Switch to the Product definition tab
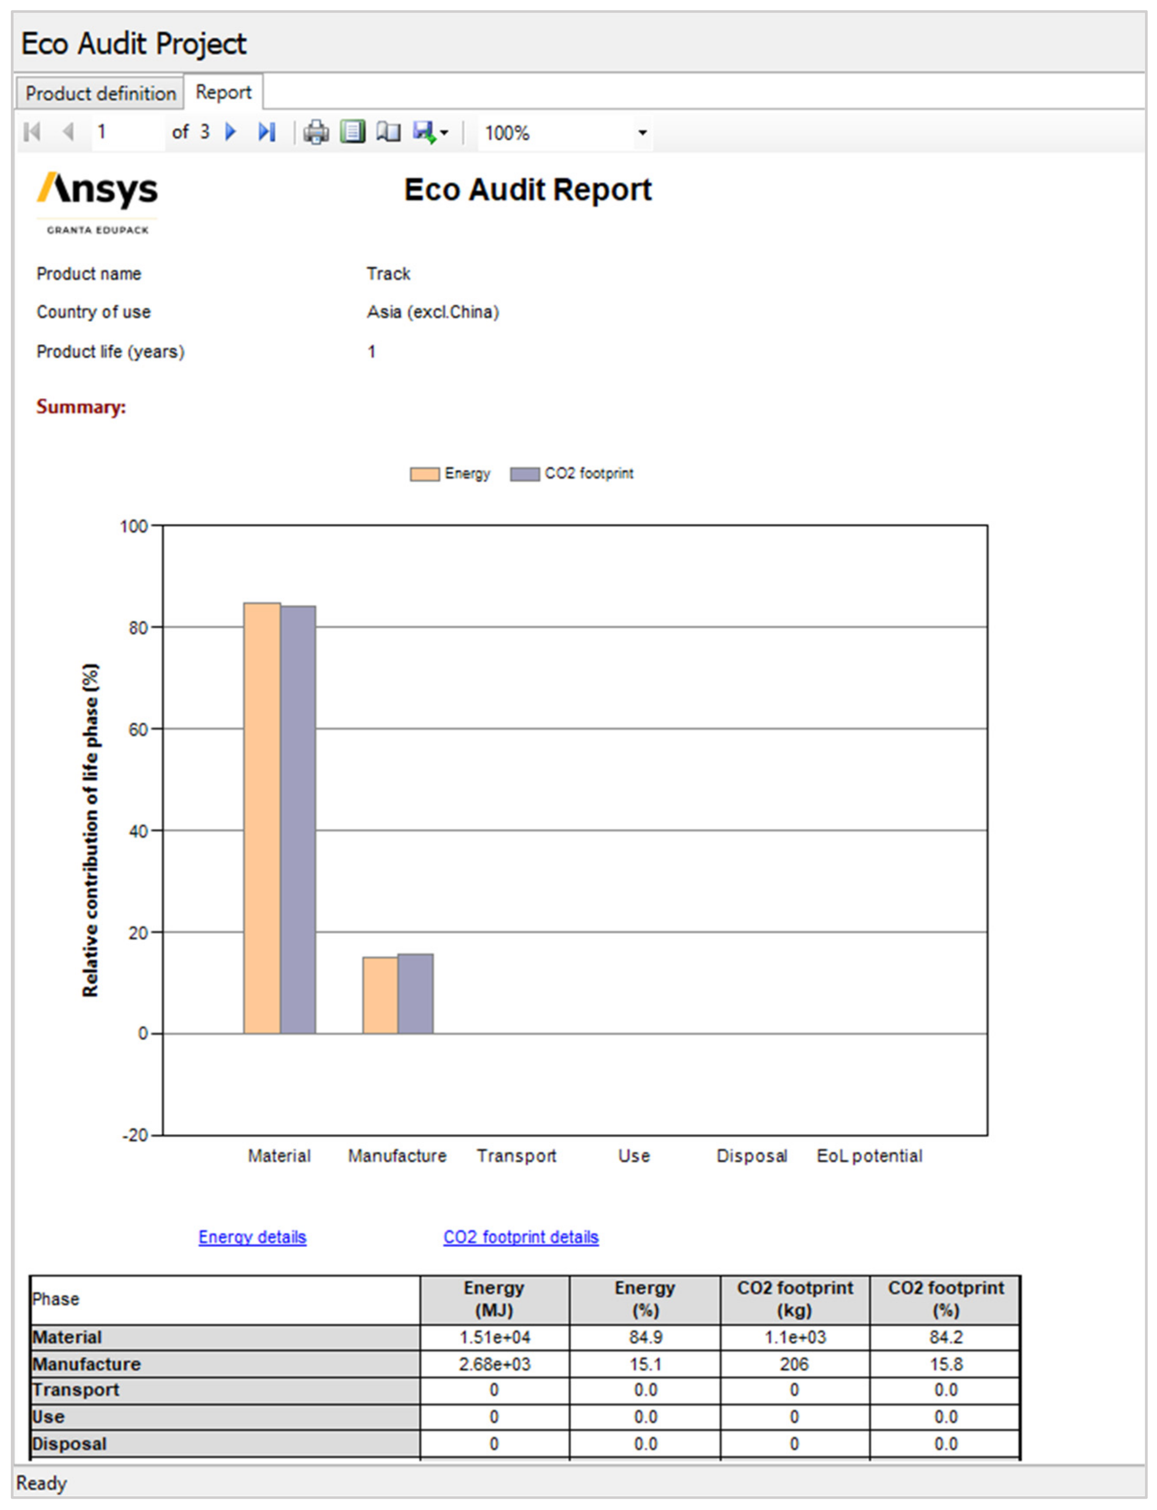The image size is (1157, 1510). (x=100, y=93)
